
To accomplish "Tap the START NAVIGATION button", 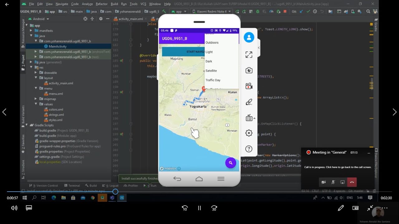I will click(183, 52).
